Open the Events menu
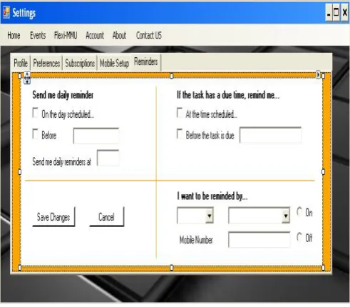The image size is (350, 307). pos(38,36)
